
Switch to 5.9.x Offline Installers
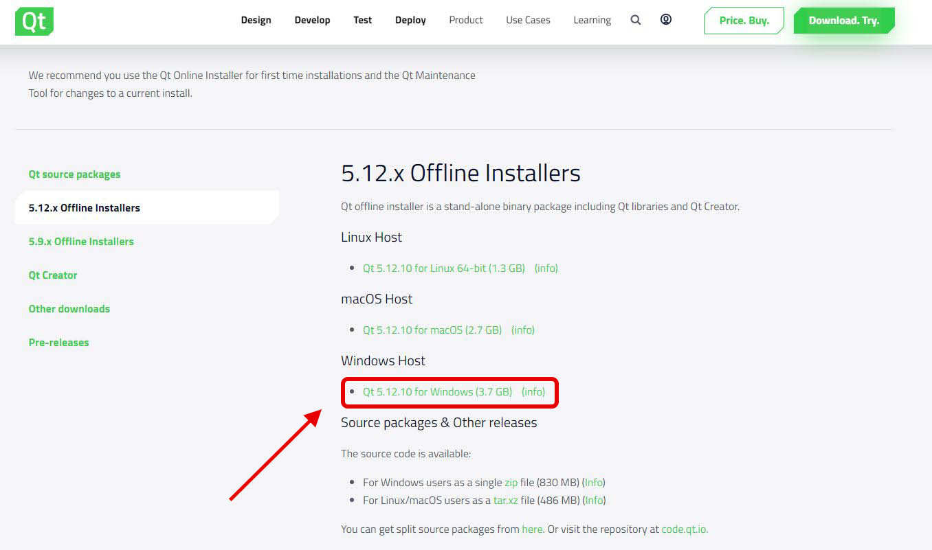click(81, 242)
